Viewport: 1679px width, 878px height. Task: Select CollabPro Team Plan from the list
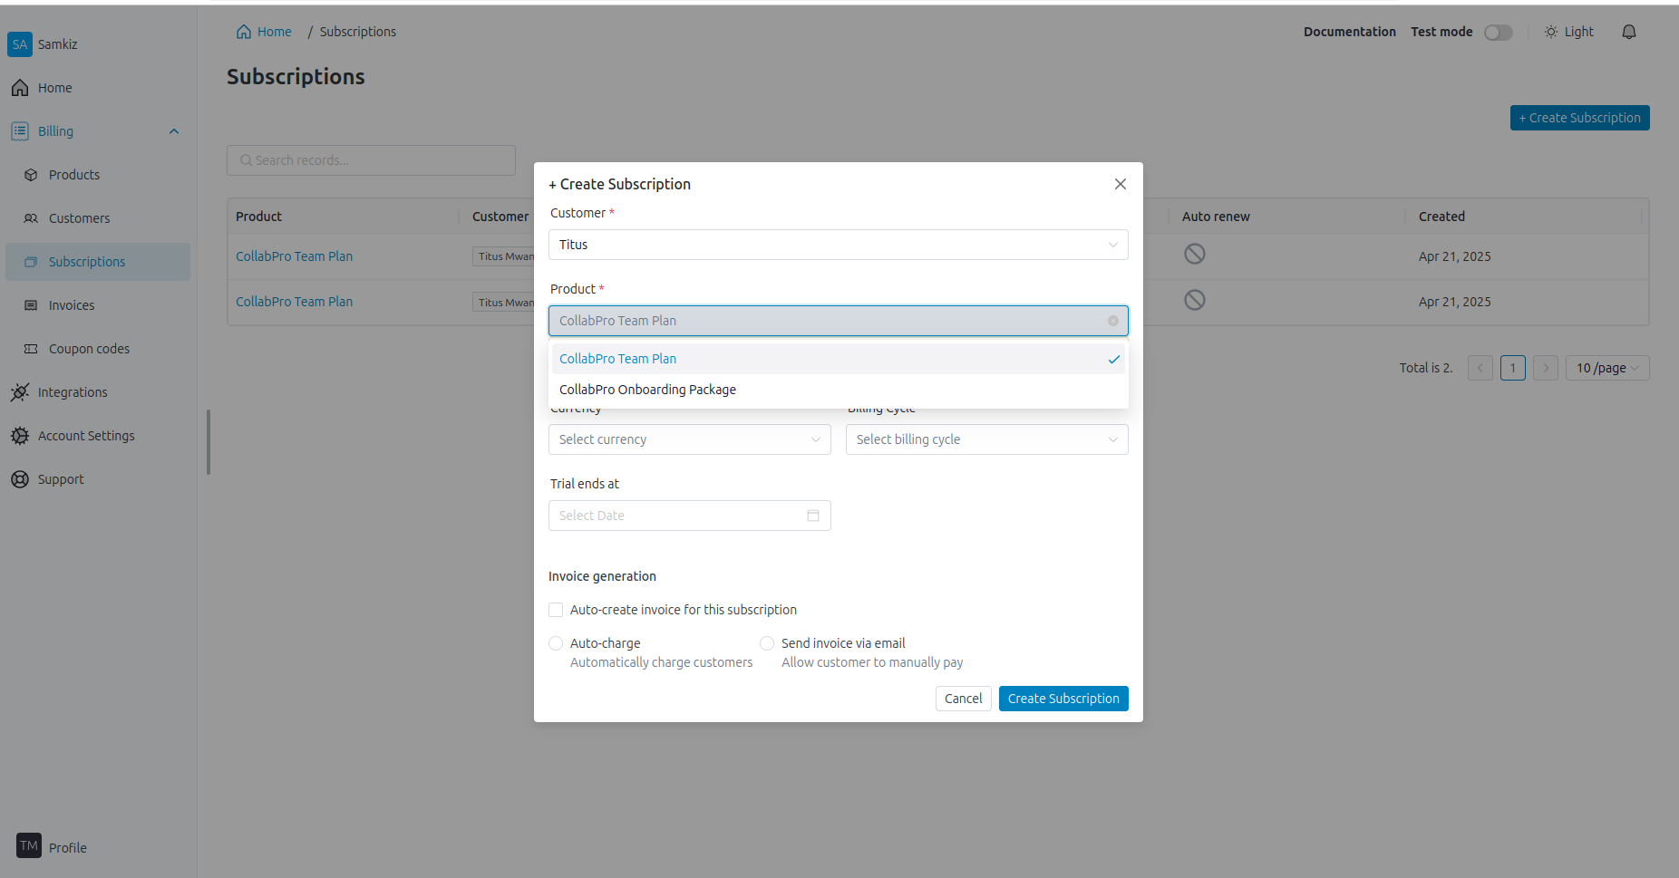[x=618, y=359]
